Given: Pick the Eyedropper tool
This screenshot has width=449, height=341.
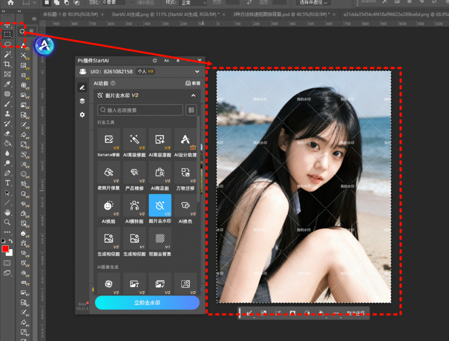Looking at the screenshot, I should coord(7,84).
